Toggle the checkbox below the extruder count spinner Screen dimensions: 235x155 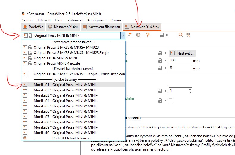pos(170,100)
